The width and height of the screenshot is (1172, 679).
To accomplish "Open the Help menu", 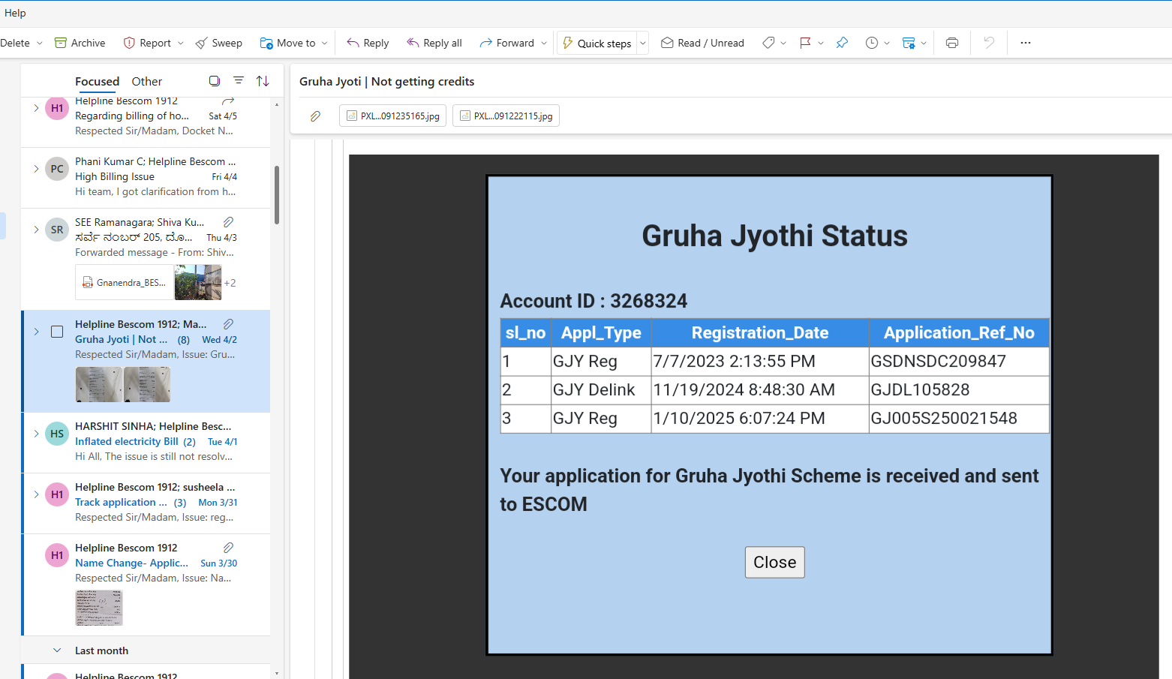I will pyautogui.click(x=15, y=13).
